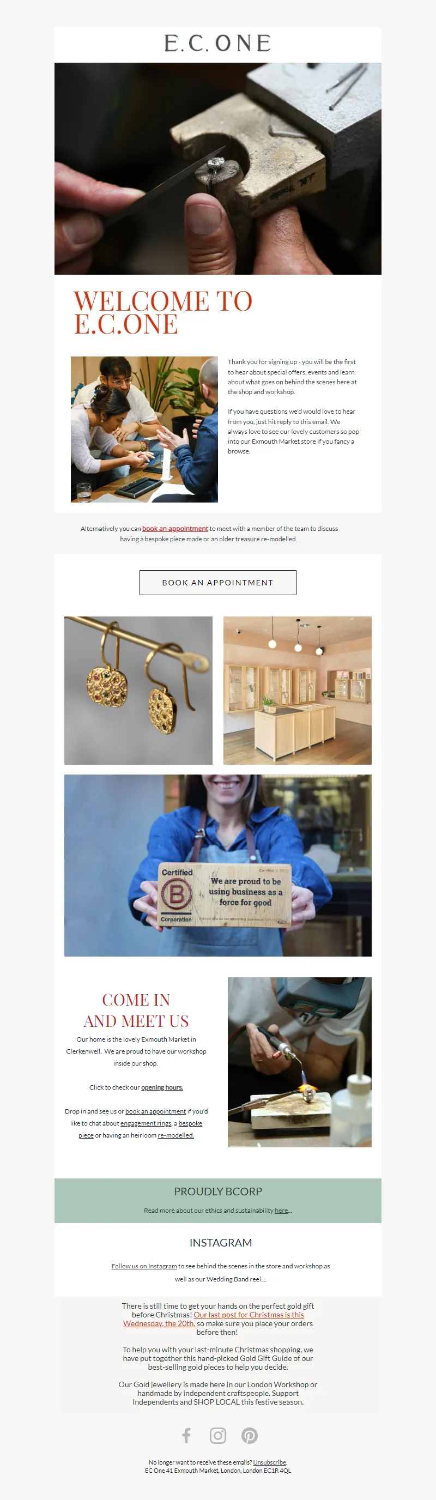This screenshot has width=436, height=1500.
Task: Open the Facebook social icon
Action: [186, 1435]
